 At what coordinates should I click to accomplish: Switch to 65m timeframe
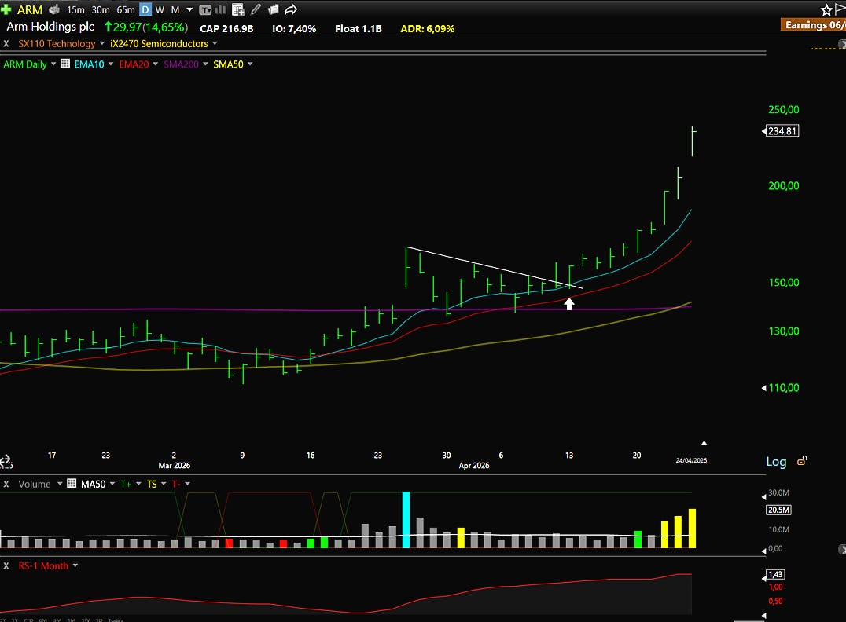click(126, 9)
